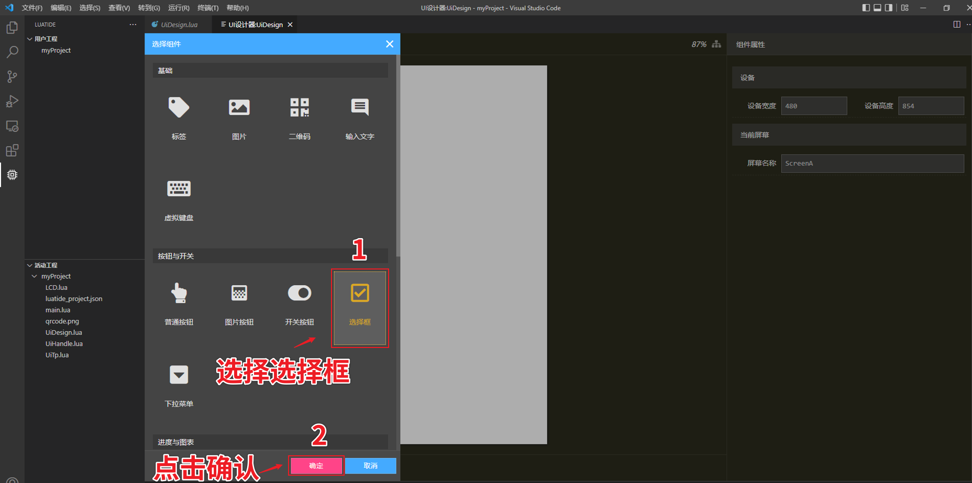Click the 进度与图表 category header
Image resolution: width=972 pixels, height=483 pixels.
coord(270,442)
